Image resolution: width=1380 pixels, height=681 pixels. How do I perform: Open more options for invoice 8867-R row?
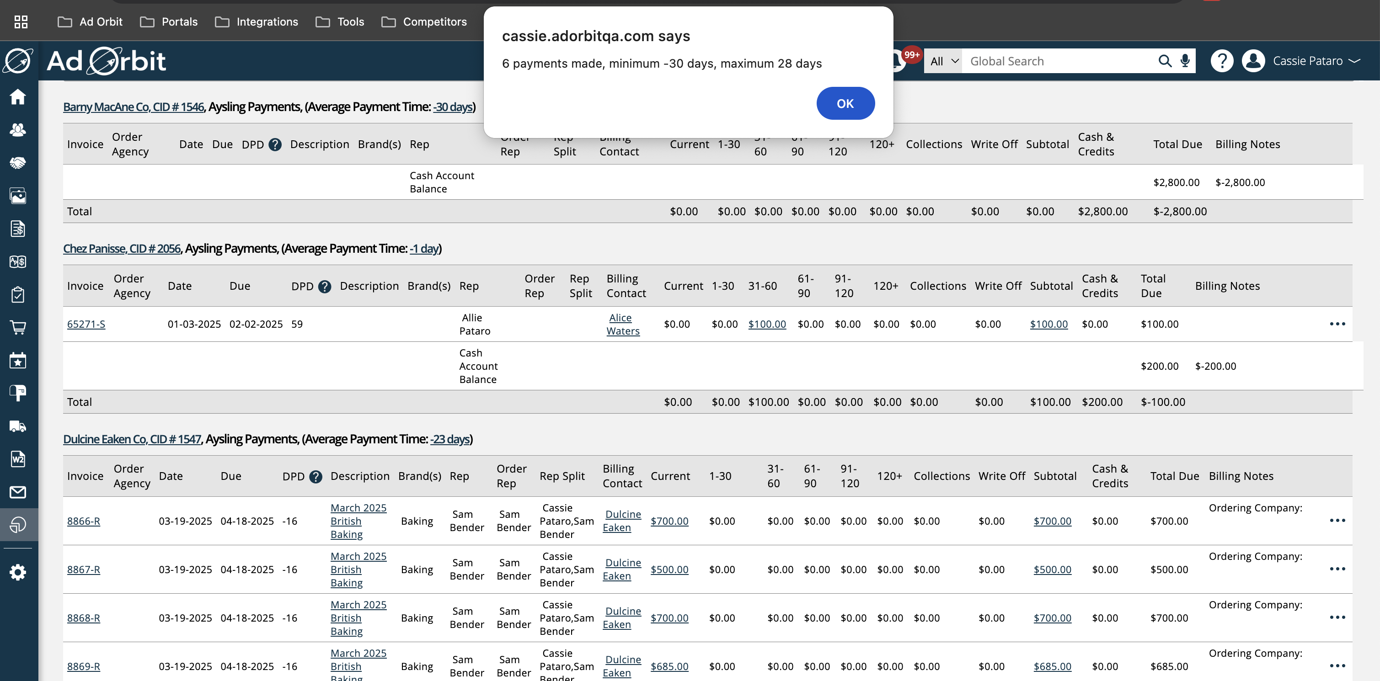pyautogui.click(x=1337, y=569)
